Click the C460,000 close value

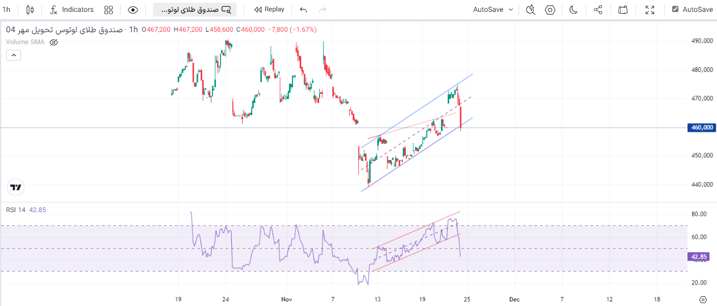(251, 29)
